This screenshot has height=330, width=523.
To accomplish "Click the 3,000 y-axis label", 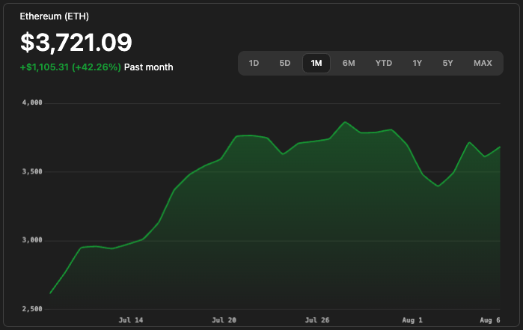I will tap(32, 240).
